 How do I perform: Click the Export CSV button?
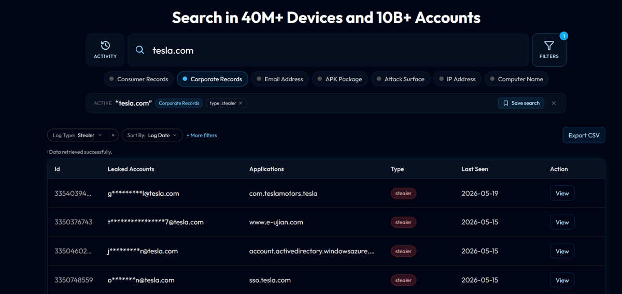coord(584,135)
